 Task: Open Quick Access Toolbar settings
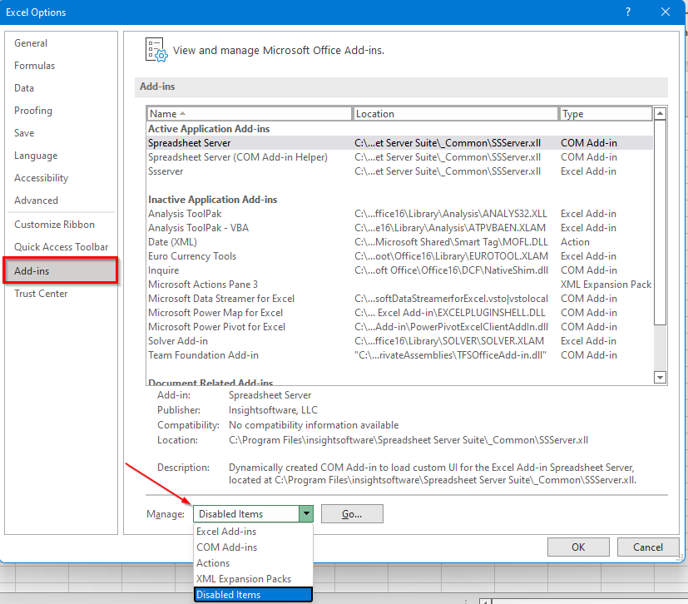click(x=61, y=247)
